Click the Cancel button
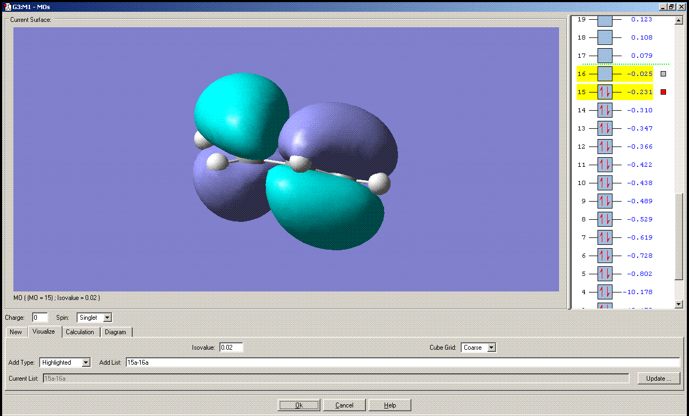Image resolution: width=689 pixels, height=416 pixels. [344, 405]
